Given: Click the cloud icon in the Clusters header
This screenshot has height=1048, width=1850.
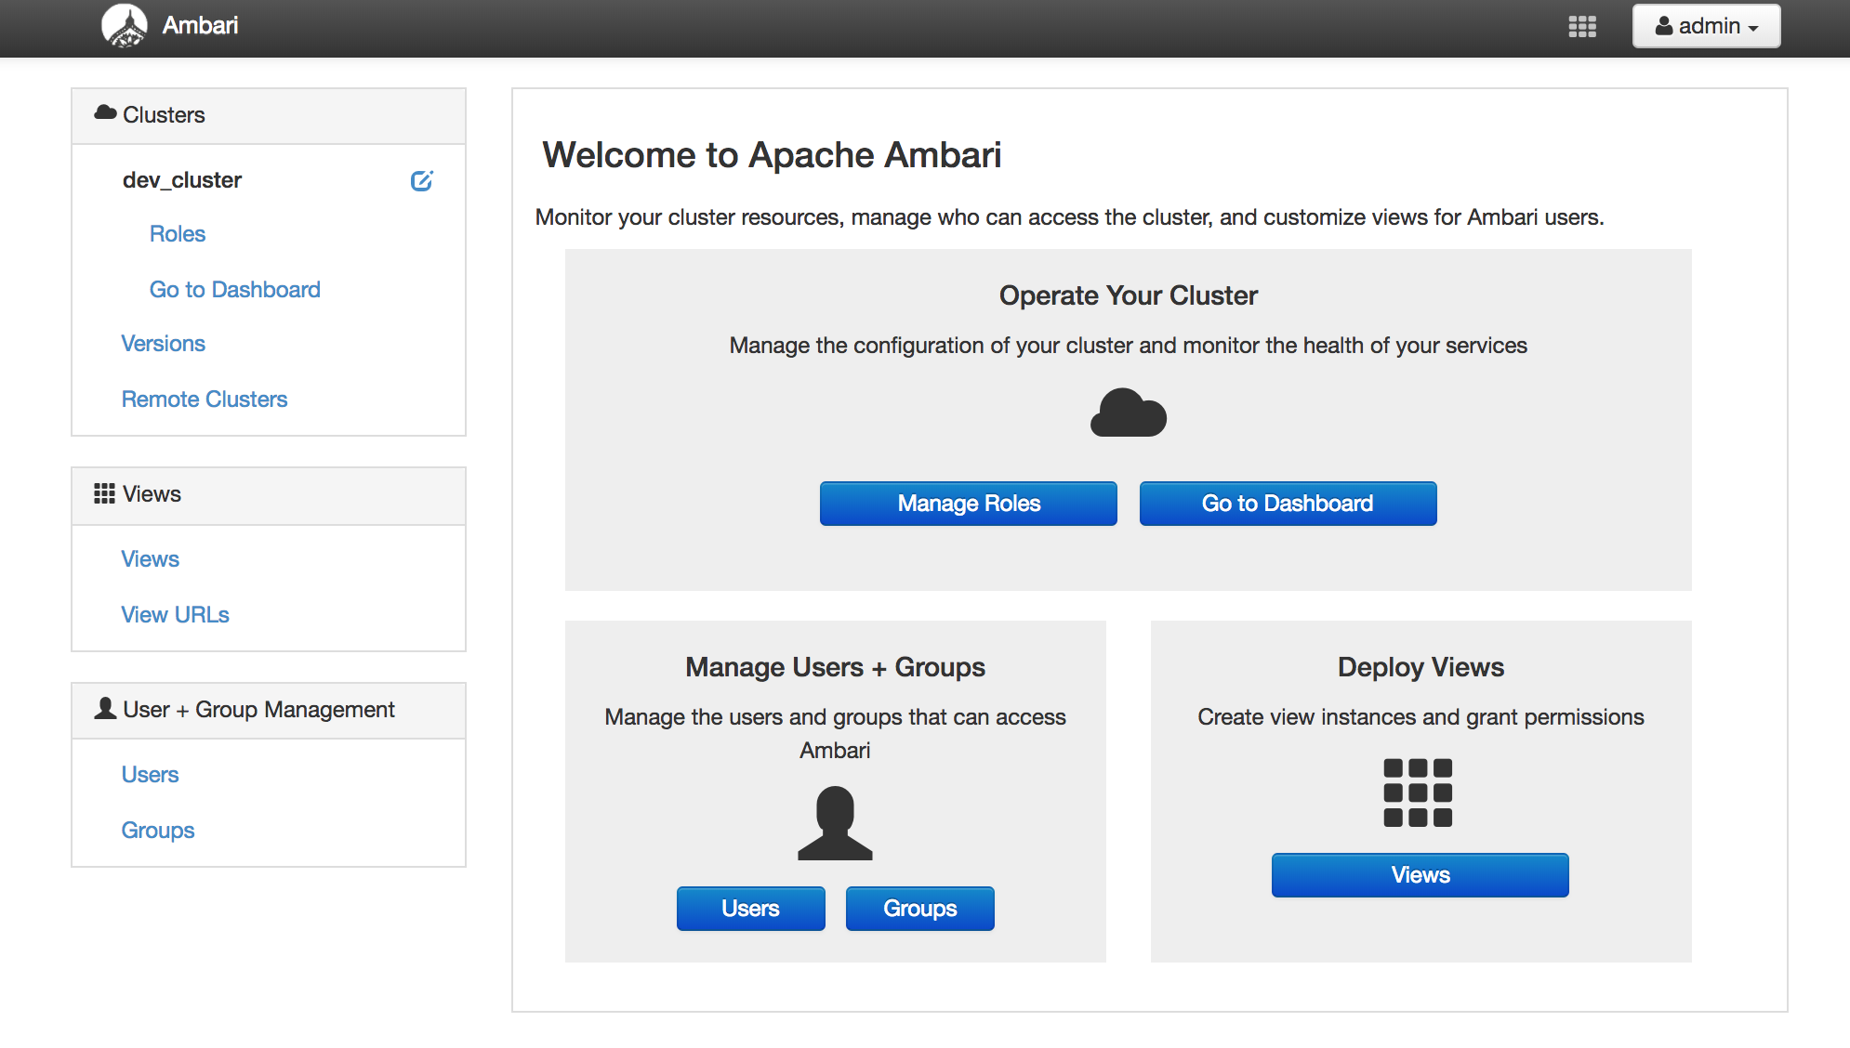Looking at the screenshot, I should point(105,113).
